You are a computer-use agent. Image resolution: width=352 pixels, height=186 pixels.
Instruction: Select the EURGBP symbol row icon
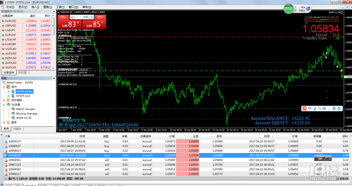tap(3, 44)
